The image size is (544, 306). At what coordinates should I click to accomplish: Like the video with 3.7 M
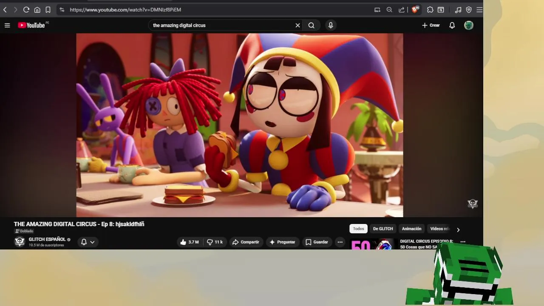coord(189,242)
